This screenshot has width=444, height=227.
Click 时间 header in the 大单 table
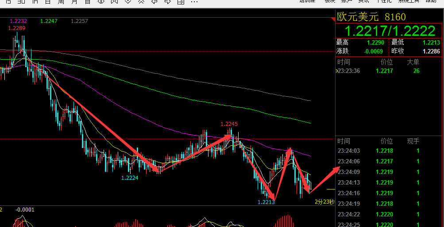click(344, 62)
